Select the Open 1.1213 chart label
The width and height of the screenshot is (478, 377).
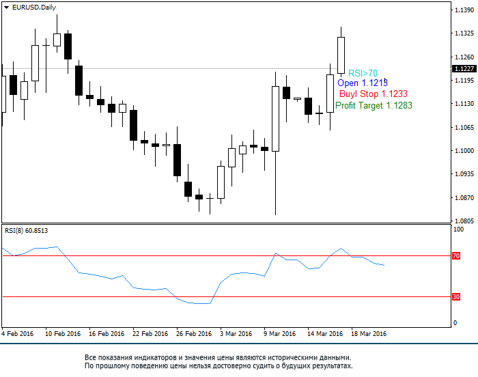[x=363, y=83]
